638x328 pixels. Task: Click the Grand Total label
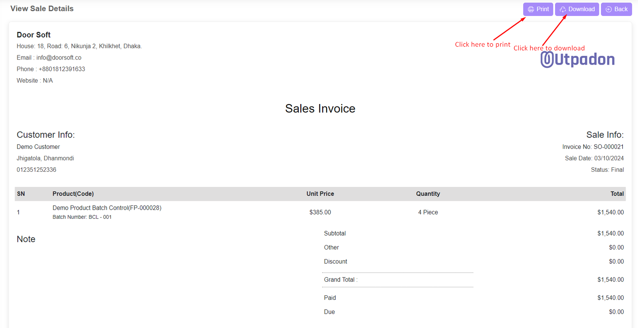click(x=340, y=280)
